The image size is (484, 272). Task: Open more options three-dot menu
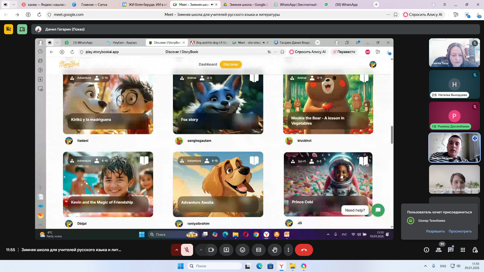pos(288,250)
